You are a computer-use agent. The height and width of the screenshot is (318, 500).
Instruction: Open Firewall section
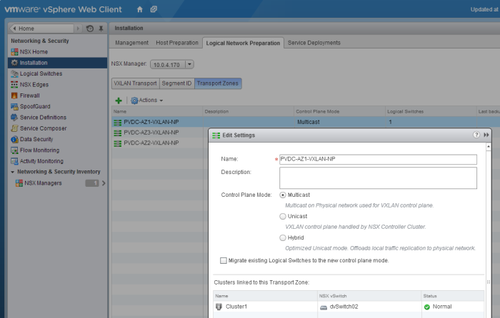(30, 96)
